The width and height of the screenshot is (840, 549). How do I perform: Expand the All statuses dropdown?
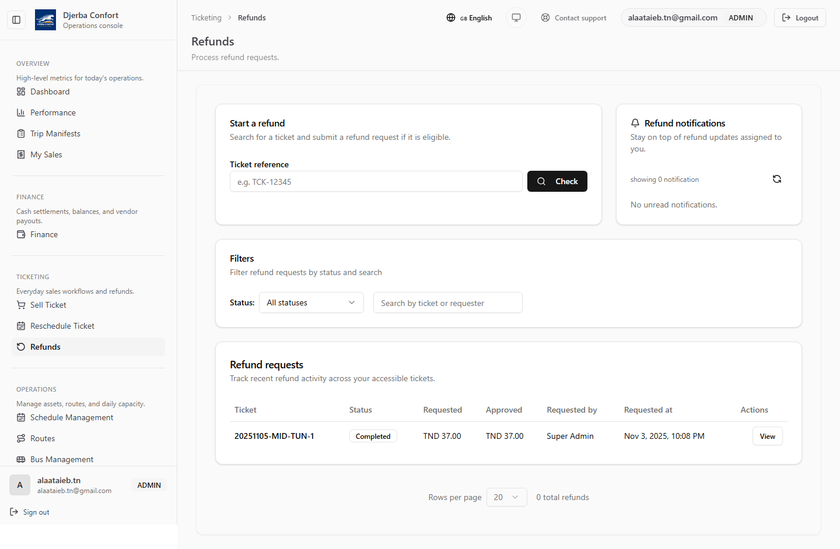[x=311, y=302]
